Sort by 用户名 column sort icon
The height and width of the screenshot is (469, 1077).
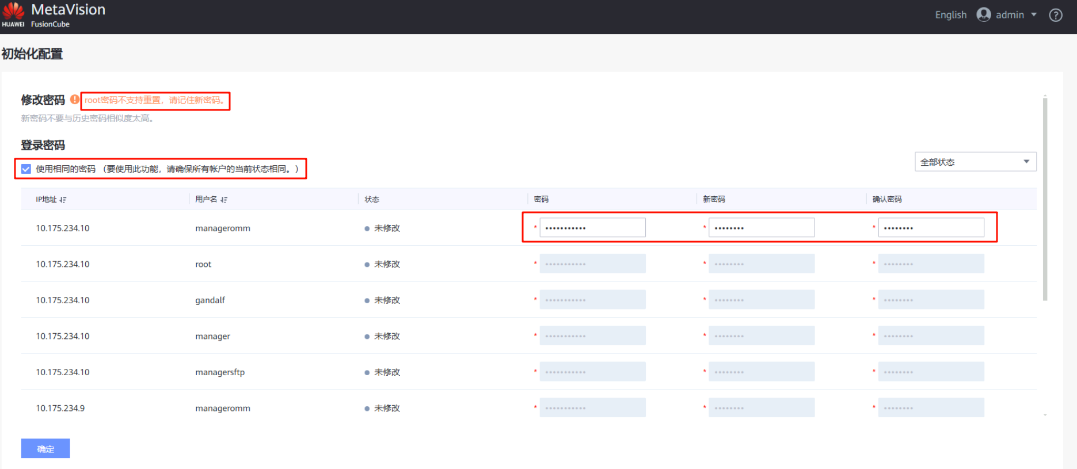[x=224, y=200]
